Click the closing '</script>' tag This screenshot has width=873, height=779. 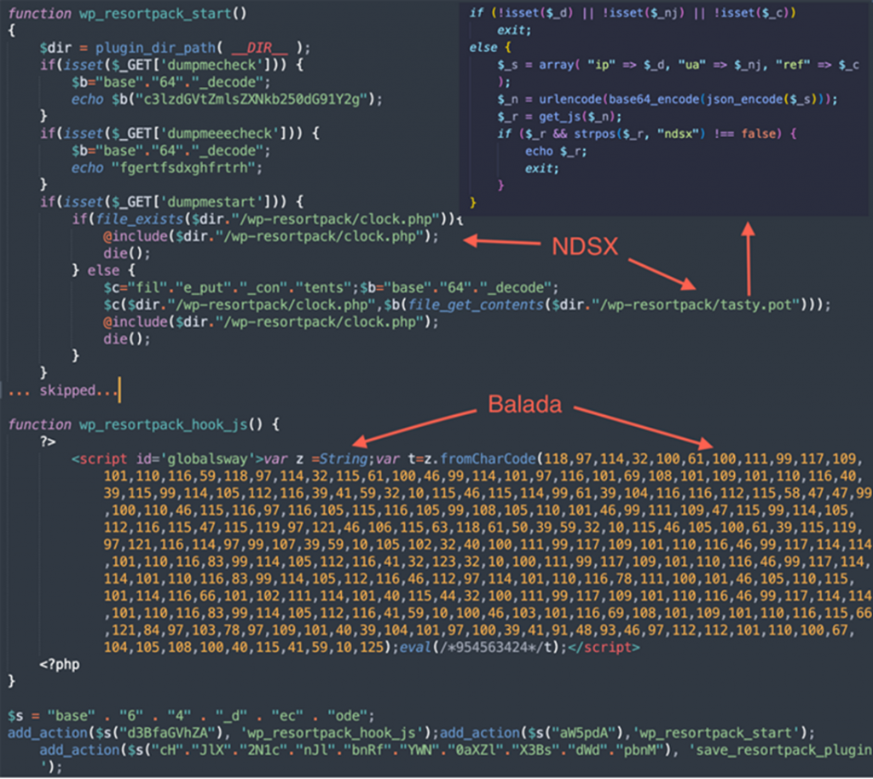click(x=604, y=648)
